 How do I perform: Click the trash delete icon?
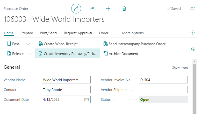(124, 9)
